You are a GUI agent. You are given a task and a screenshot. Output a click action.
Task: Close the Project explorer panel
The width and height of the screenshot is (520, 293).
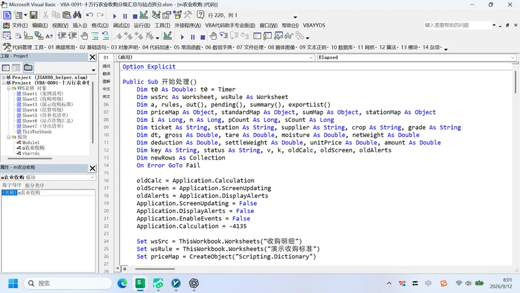click(x=92, y=57)
